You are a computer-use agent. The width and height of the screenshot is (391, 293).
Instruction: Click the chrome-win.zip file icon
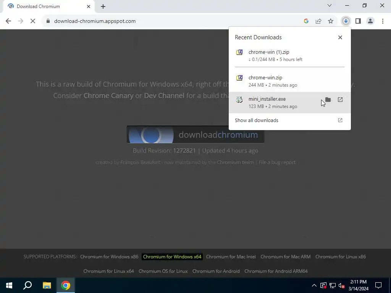pos(239,78)
